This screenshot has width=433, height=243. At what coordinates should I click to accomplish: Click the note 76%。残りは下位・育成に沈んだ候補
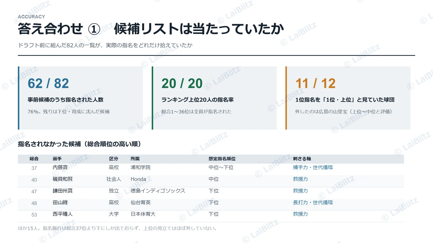click(x=68, y=112)
